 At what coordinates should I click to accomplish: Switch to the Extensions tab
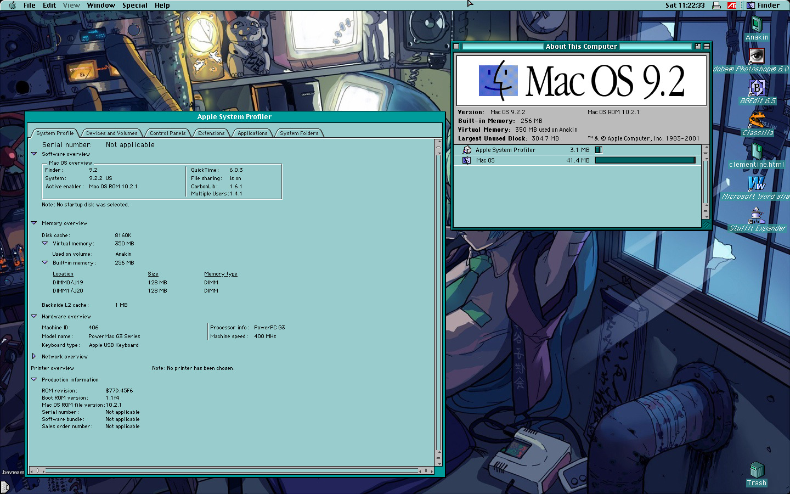211,133
